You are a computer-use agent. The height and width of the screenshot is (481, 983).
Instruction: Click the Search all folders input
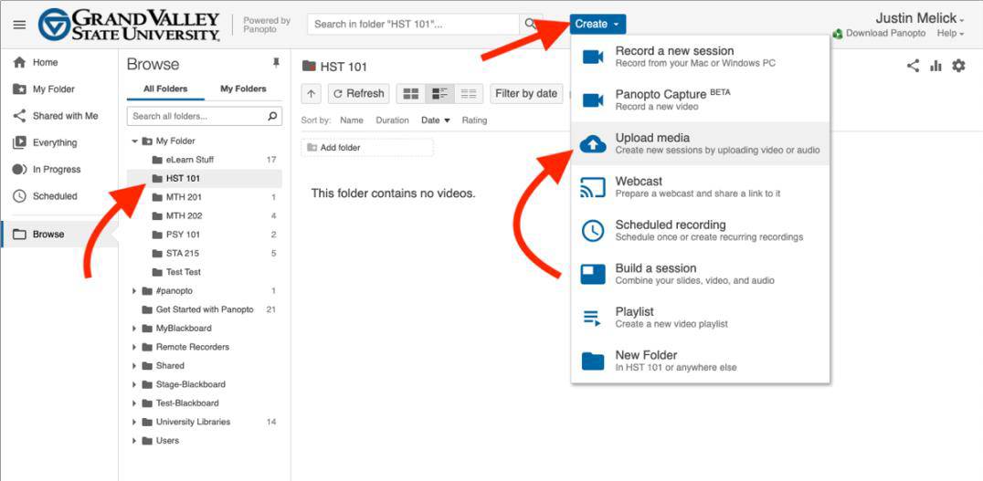196,117
